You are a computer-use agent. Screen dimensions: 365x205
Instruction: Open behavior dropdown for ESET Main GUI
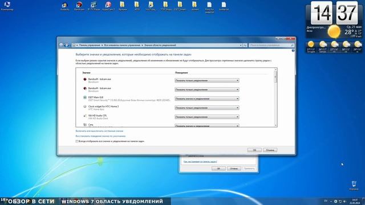coord(207,99)
